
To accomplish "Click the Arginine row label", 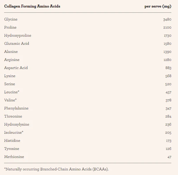I will tap(12, 60).
